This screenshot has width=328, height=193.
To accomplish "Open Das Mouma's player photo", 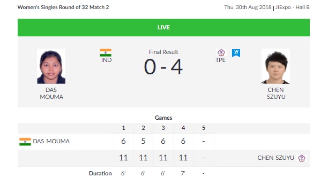I will pyautogui.click(x=51, y=66).
